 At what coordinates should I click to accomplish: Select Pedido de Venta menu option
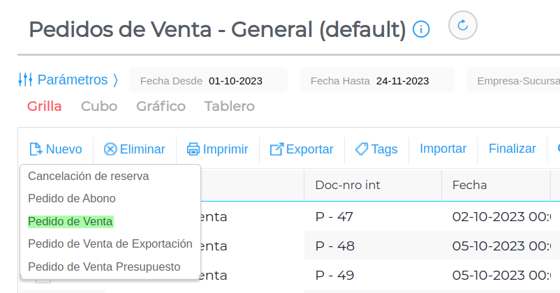(x=71, y=221)
